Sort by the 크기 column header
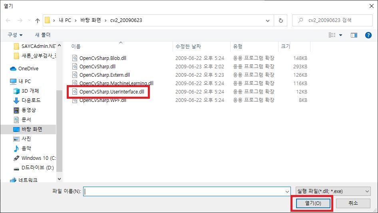 tap(286, 46)
